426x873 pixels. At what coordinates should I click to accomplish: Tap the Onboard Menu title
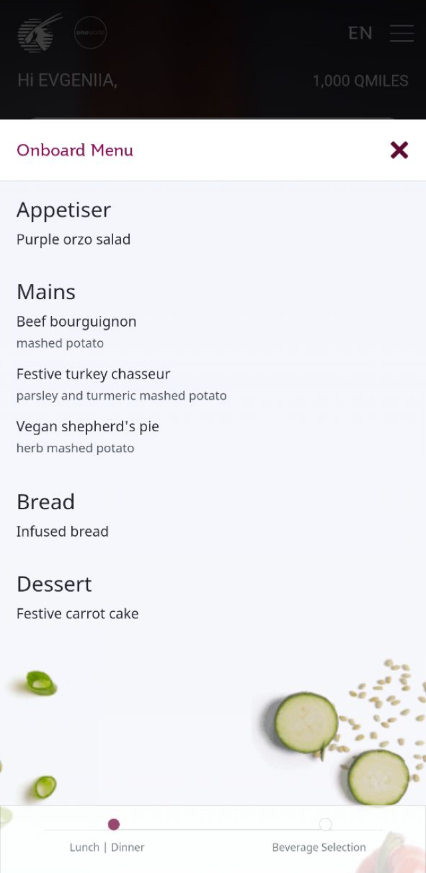[x=75, y=150]
